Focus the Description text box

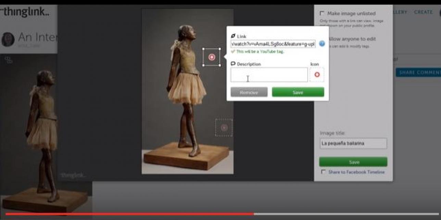click(x=269, y=74)
